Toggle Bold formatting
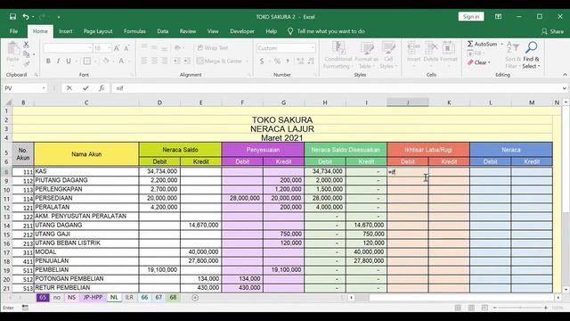The height and width of the screenshot is (321, 570). coord(48,62)
